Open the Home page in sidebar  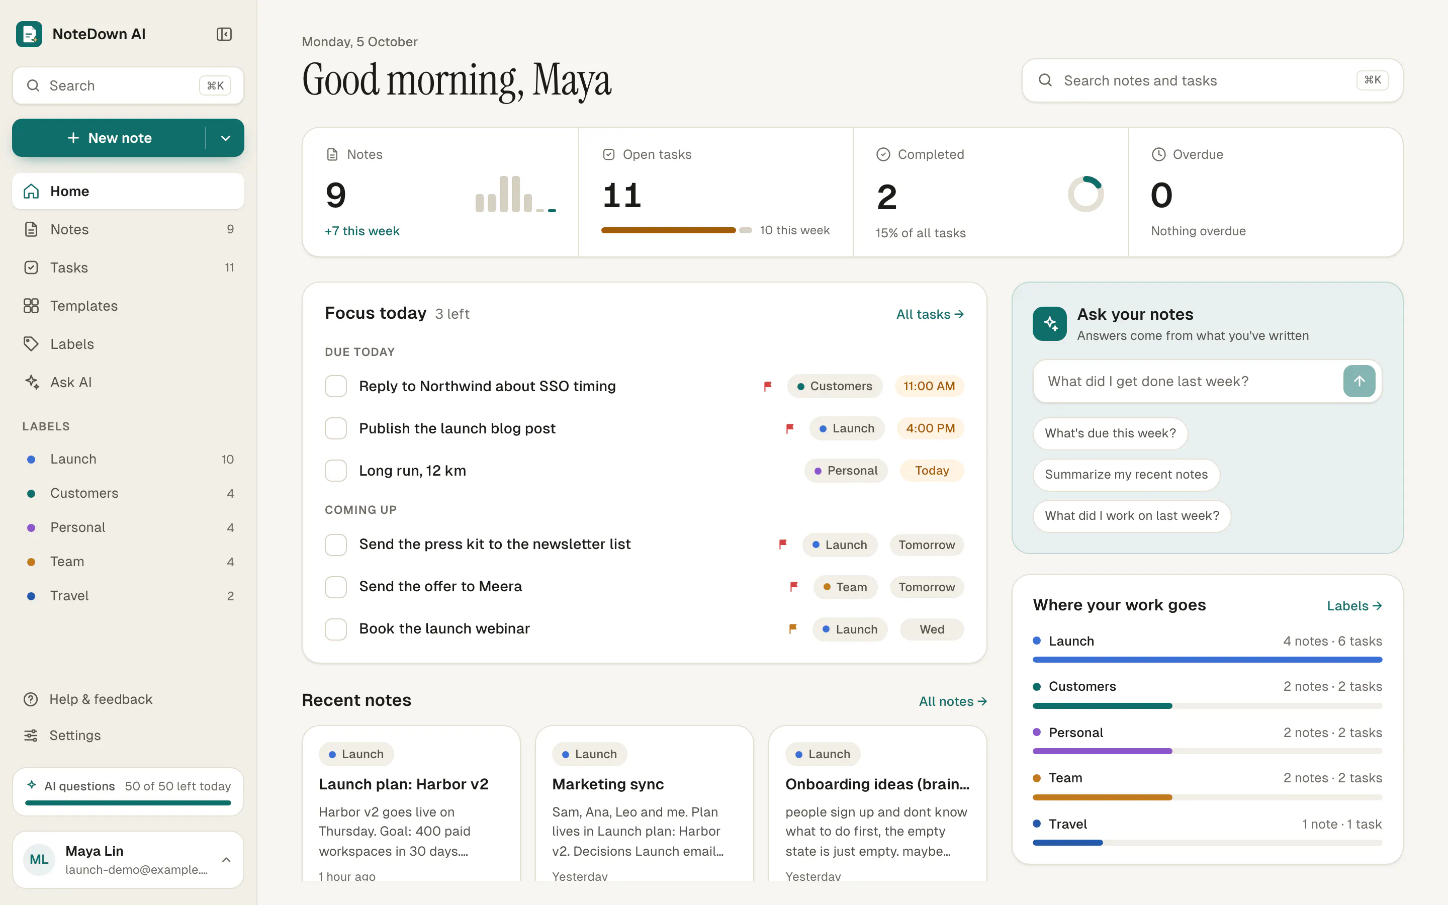coord(128,191)
